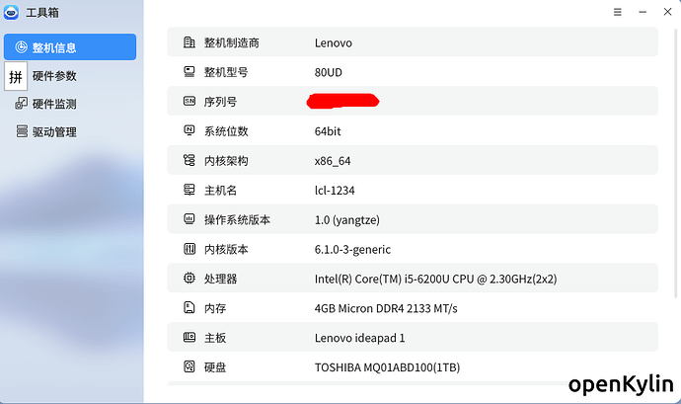Click the 处理器 processor icon
This screenshot has width=681, height=404.
189,279
